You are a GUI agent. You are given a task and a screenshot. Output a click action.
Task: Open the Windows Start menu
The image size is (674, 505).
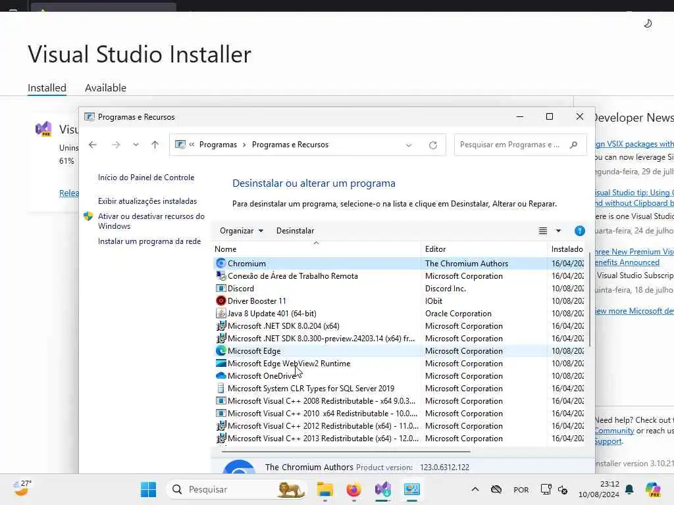click(148, 489)
